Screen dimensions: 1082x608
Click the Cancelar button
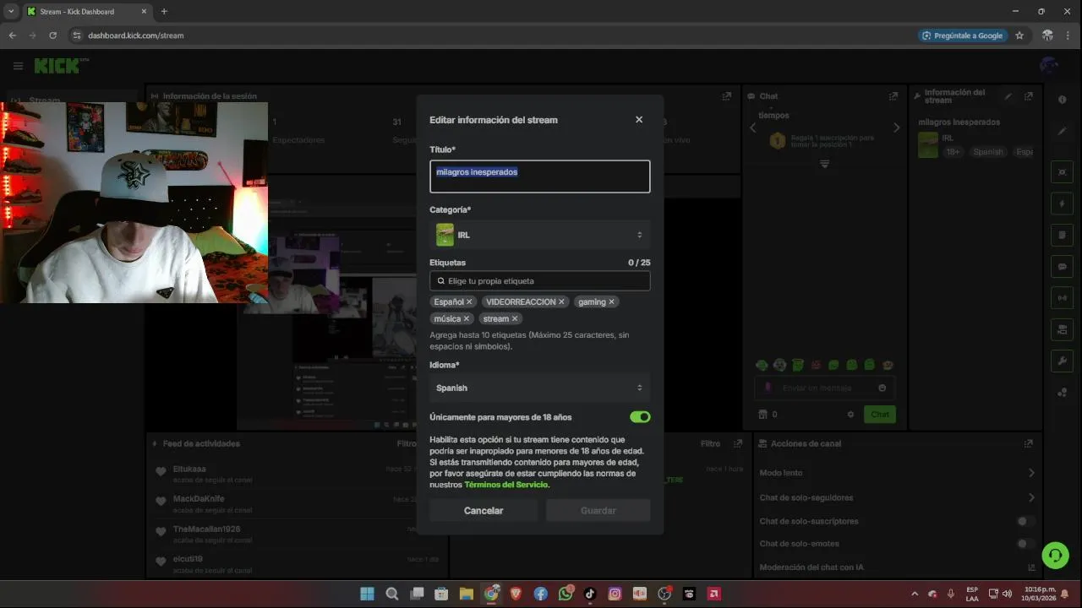pyautogui.click(x=484, y=510)
